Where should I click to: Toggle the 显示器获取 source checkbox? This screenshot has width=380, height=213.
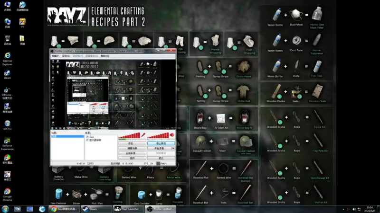(87, 140)
